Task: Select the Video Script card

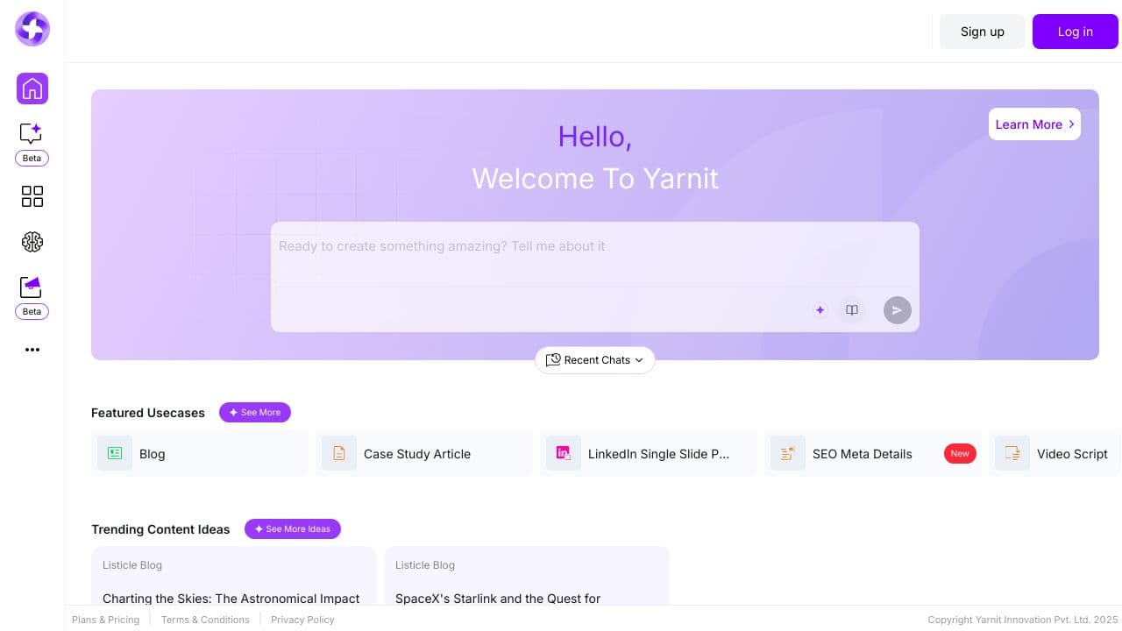Action: (x=1055, y=453)
